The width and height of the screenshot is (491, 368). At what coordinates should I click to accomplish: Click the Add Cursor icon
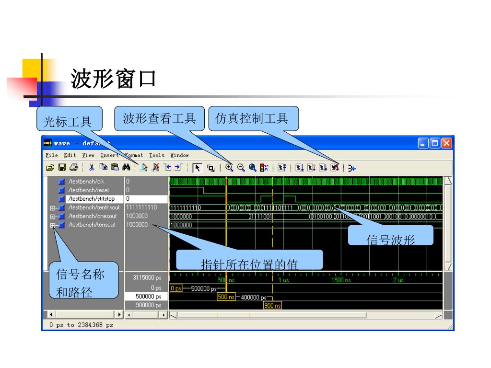tap(144, 168)
